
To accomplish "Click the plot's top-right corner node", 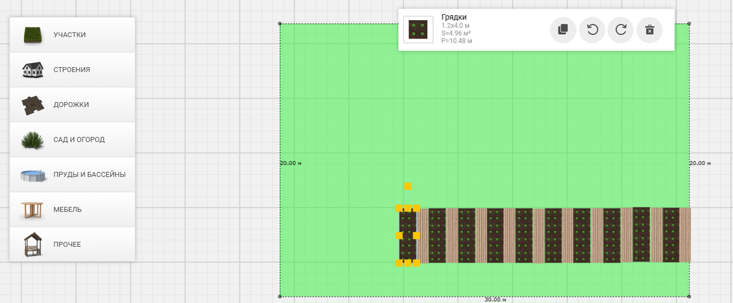I will [690, 24].
